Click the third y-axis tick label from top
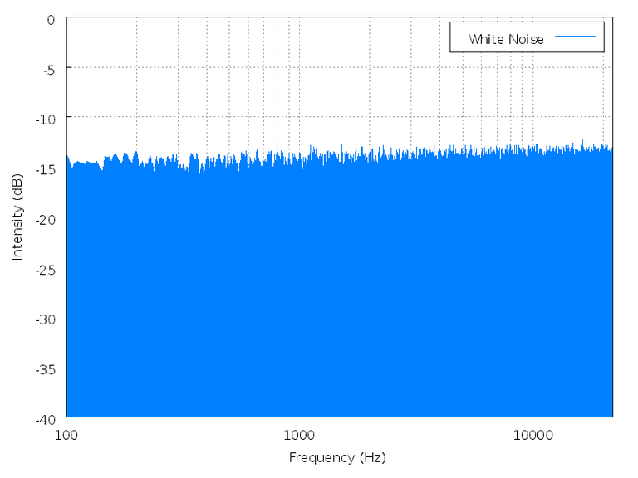The width and height of the screenshot is (638, 478). click(x=50, y=117)
